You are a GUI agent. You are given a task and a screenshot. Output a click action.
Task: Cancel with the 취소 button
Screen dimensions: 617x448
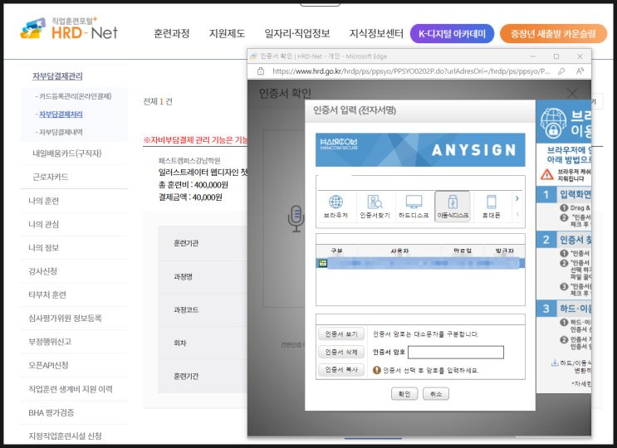point(436,394)
